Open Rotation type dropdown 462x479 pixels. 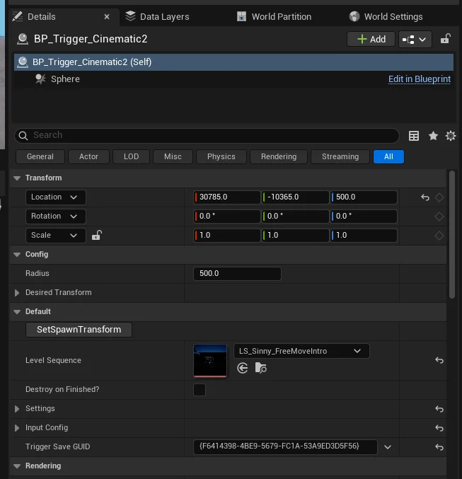pos(56,217)
